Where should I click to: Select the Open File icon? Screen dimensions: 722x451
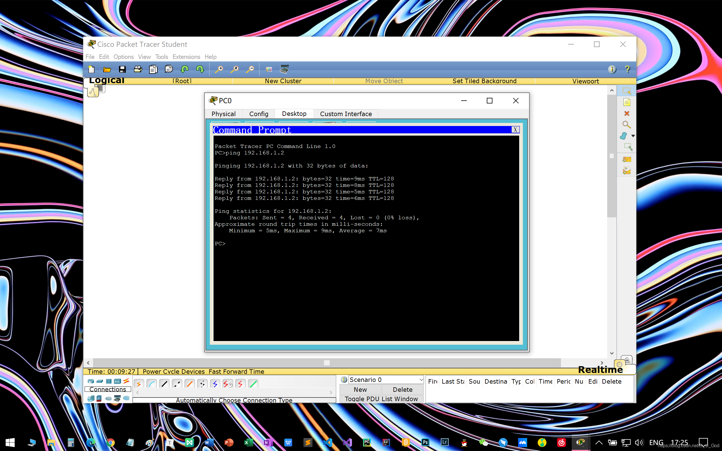point(107,69)
